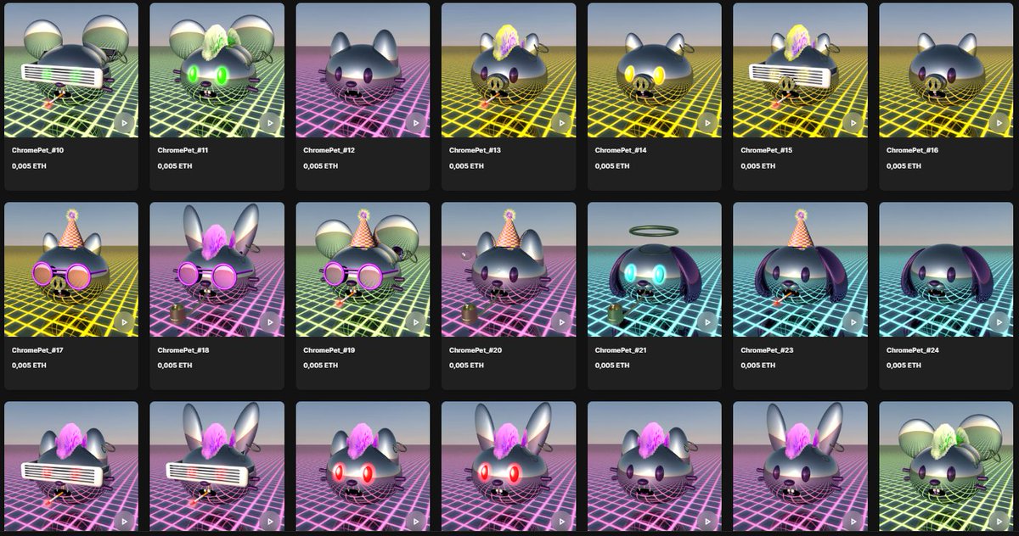This screenshot has width=1019, height=536.
Task: View the ChromePet_#24 image
Action: pos(946,270)
